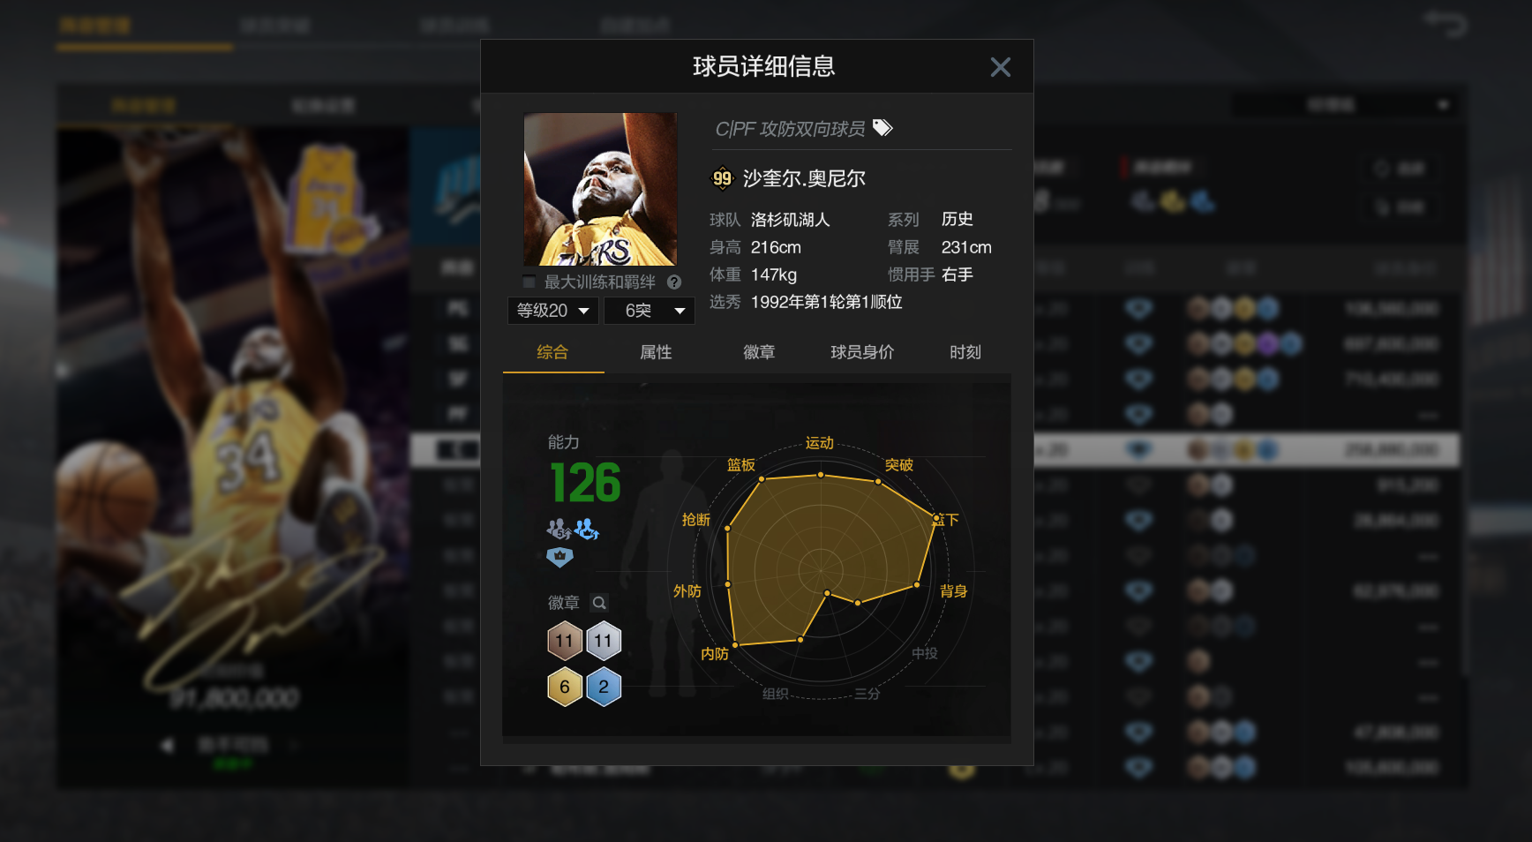Open the 时刻 tab

coord(965,352)
